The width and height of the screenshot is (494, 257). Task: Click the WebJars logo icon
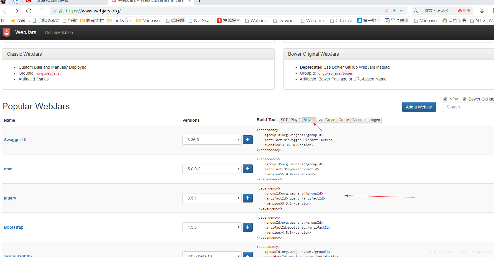(6, 32)
